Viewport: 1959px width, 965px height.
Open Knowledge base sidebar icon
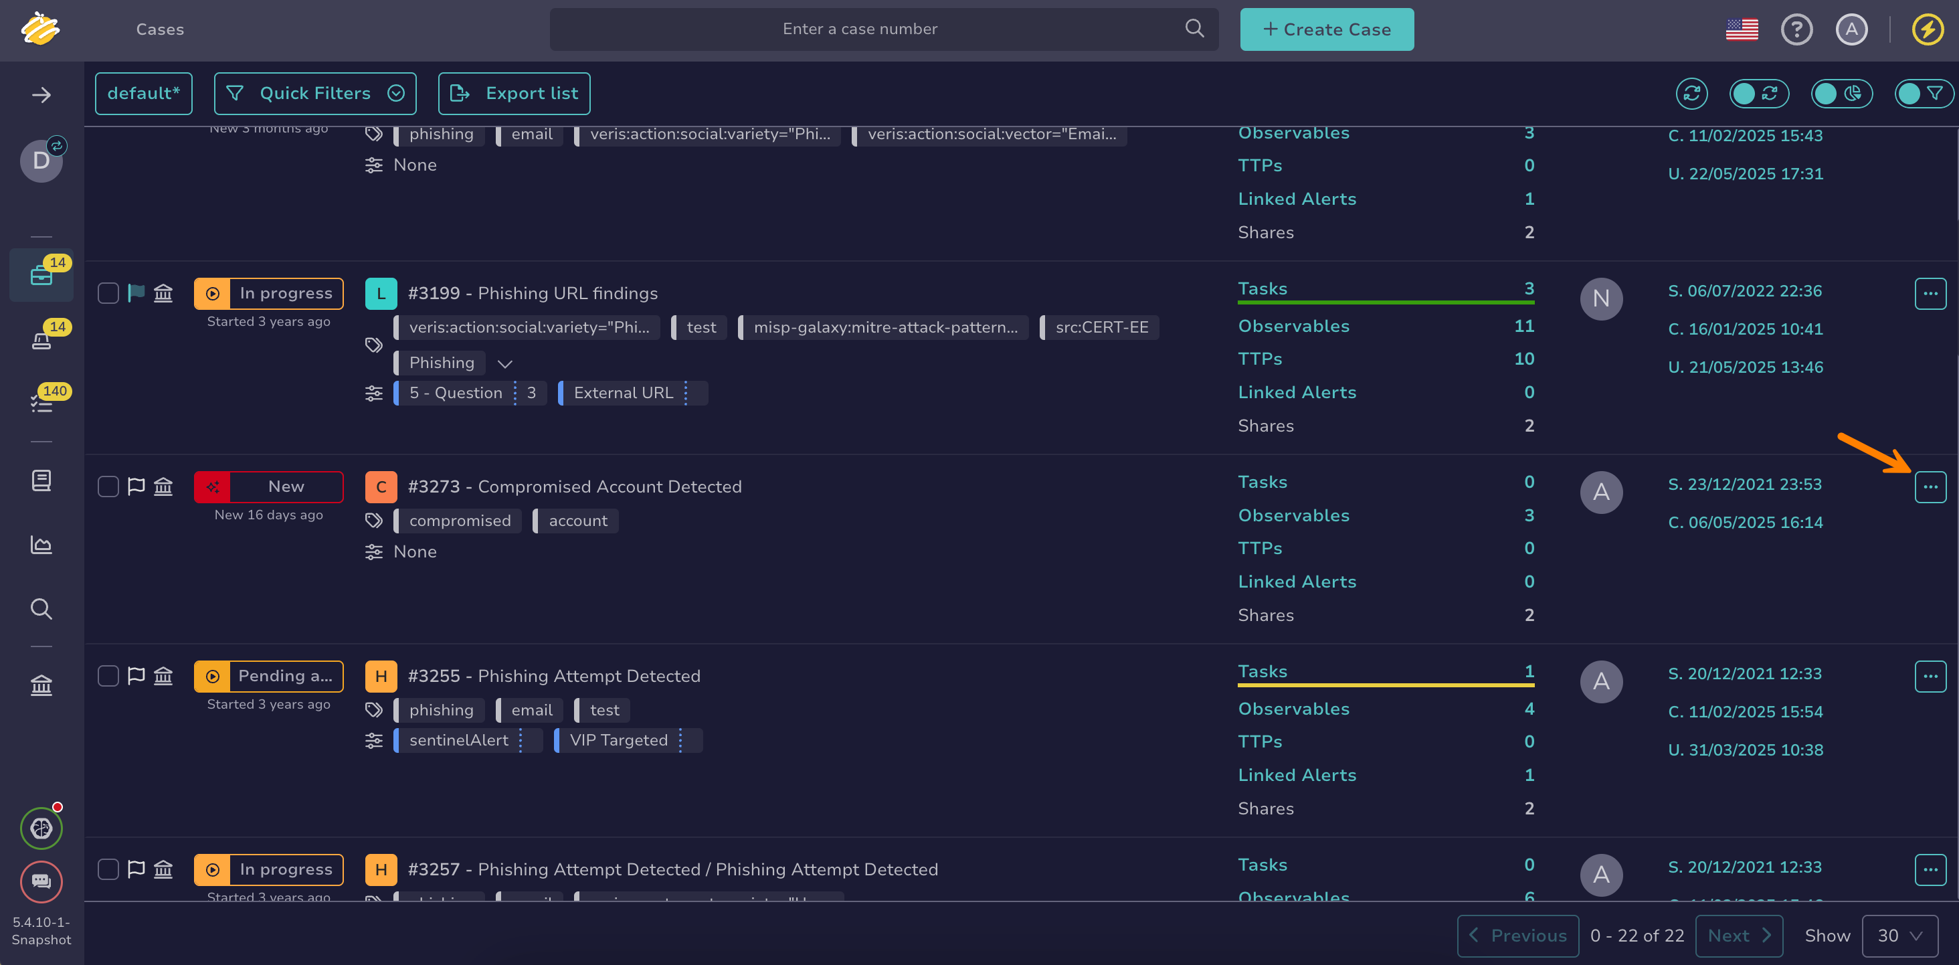(x=41, y=480)
